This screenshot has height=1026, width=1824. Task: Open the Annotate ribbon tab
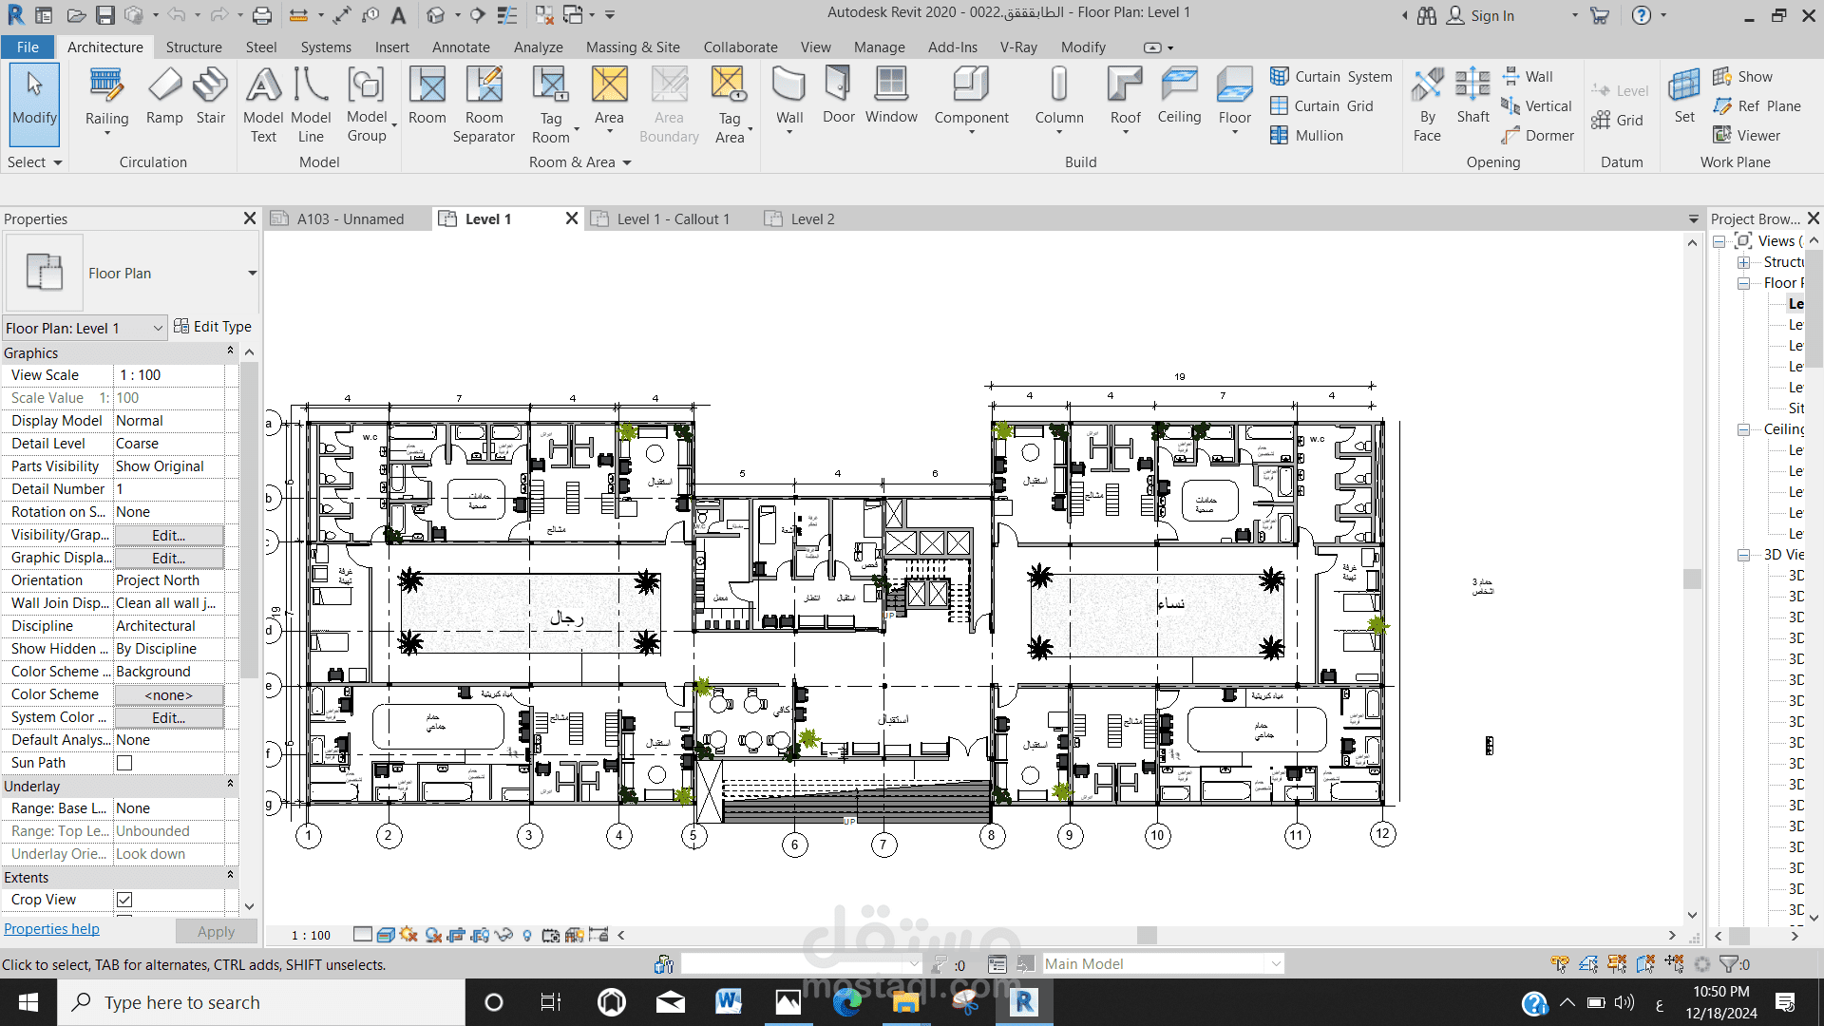tap(461, 47)
